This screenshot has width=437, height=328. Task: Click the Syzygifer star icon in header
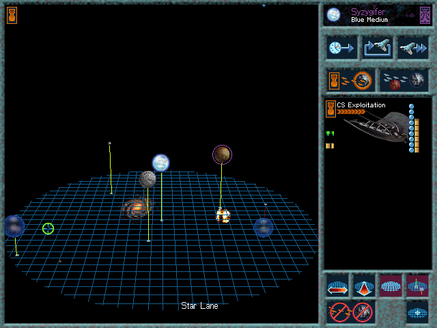coord(333,14)
